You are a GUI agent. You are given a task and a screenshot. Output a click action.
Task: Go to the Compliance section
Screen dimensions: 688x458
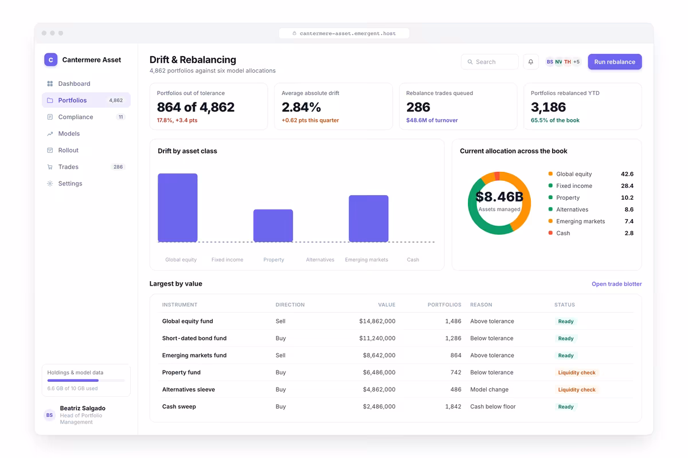point(86,117)
